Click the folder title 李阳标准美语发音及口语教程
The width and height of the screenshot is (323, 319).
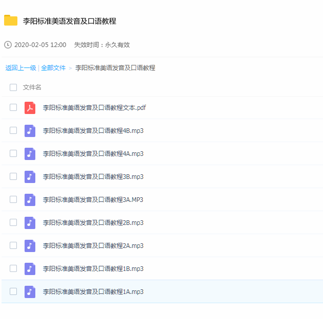coord(70,21)
